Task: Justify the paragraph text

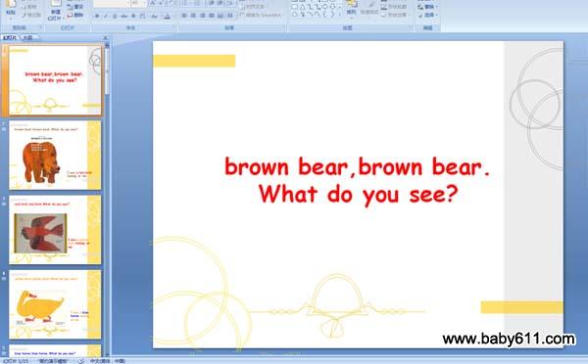Action: 212,16
